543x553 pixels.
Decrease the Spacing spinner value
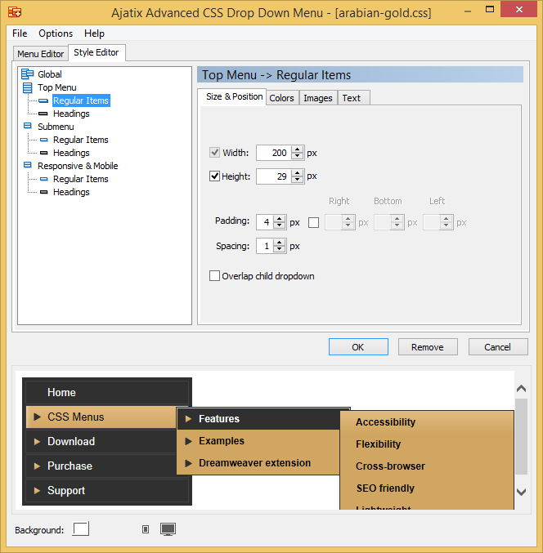[280, 249]
